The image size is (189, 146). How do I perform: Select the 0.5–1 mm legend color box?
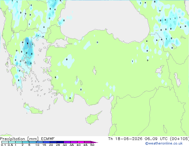12,142
